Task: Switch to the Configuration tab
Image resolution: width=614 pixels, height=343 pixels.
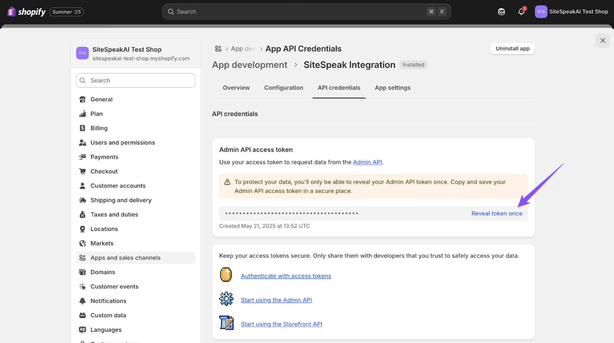Action: pyautogui.click(x=283, y=88)
